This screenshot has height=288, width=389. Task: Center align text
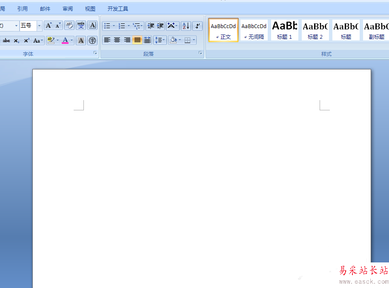117,40
